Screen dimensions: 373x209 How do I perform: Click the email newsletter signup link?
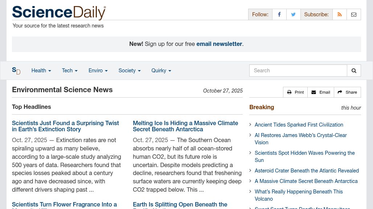point(219,44)
